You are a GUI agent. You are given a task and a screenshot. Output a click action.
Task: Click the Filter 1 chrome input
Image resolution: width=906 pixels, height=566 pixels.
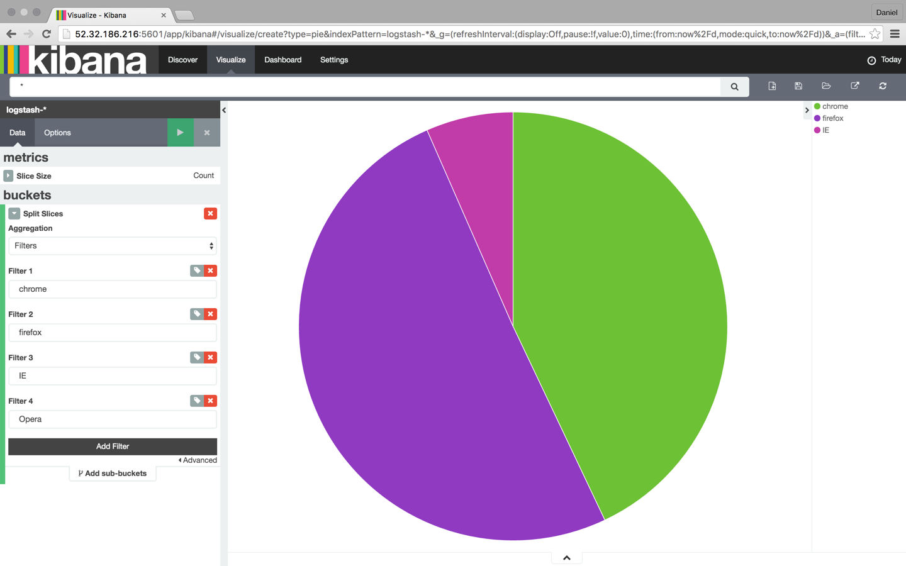[113, 289]
